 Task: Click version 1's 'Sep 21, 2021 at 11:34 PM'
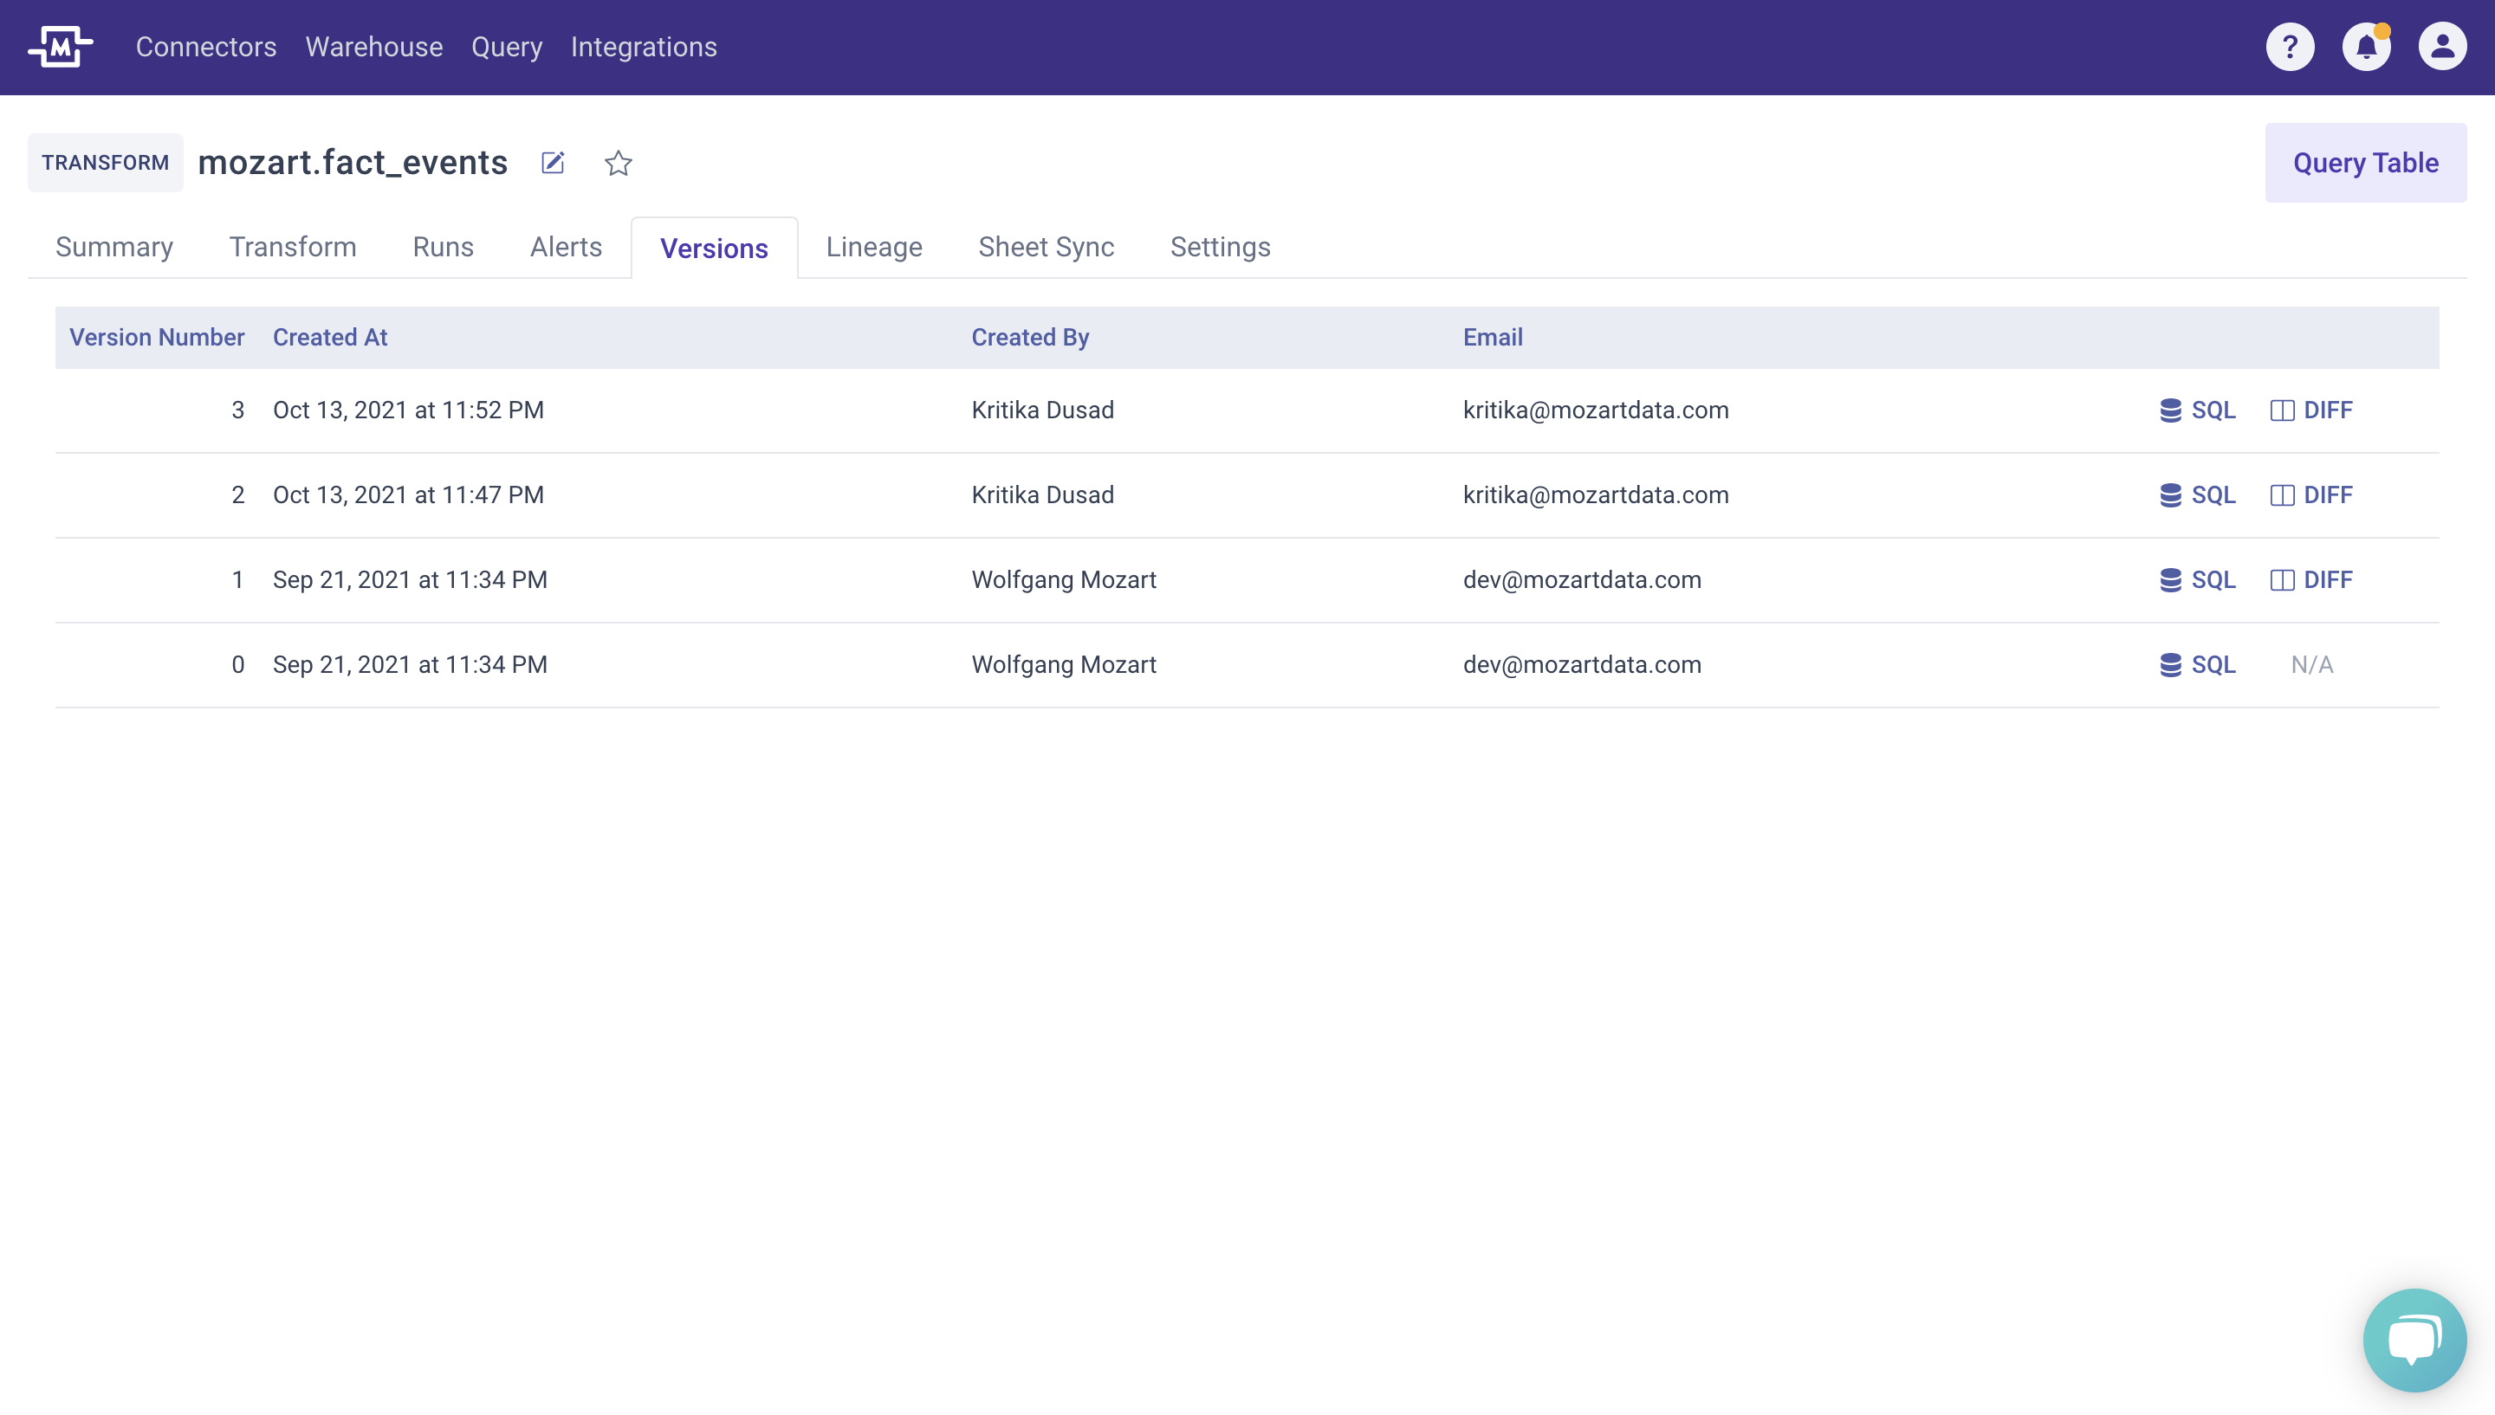point(410,580)
